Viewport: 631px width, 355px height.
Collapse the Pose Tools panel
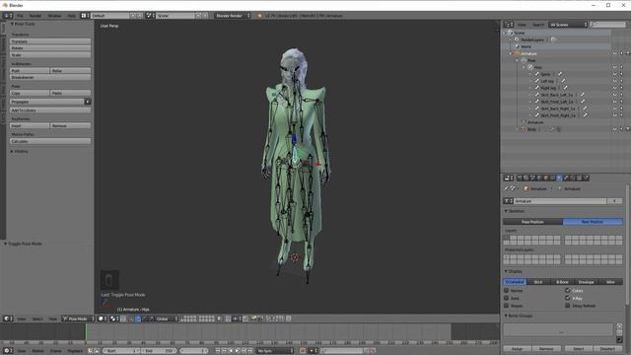coord(12,24)
